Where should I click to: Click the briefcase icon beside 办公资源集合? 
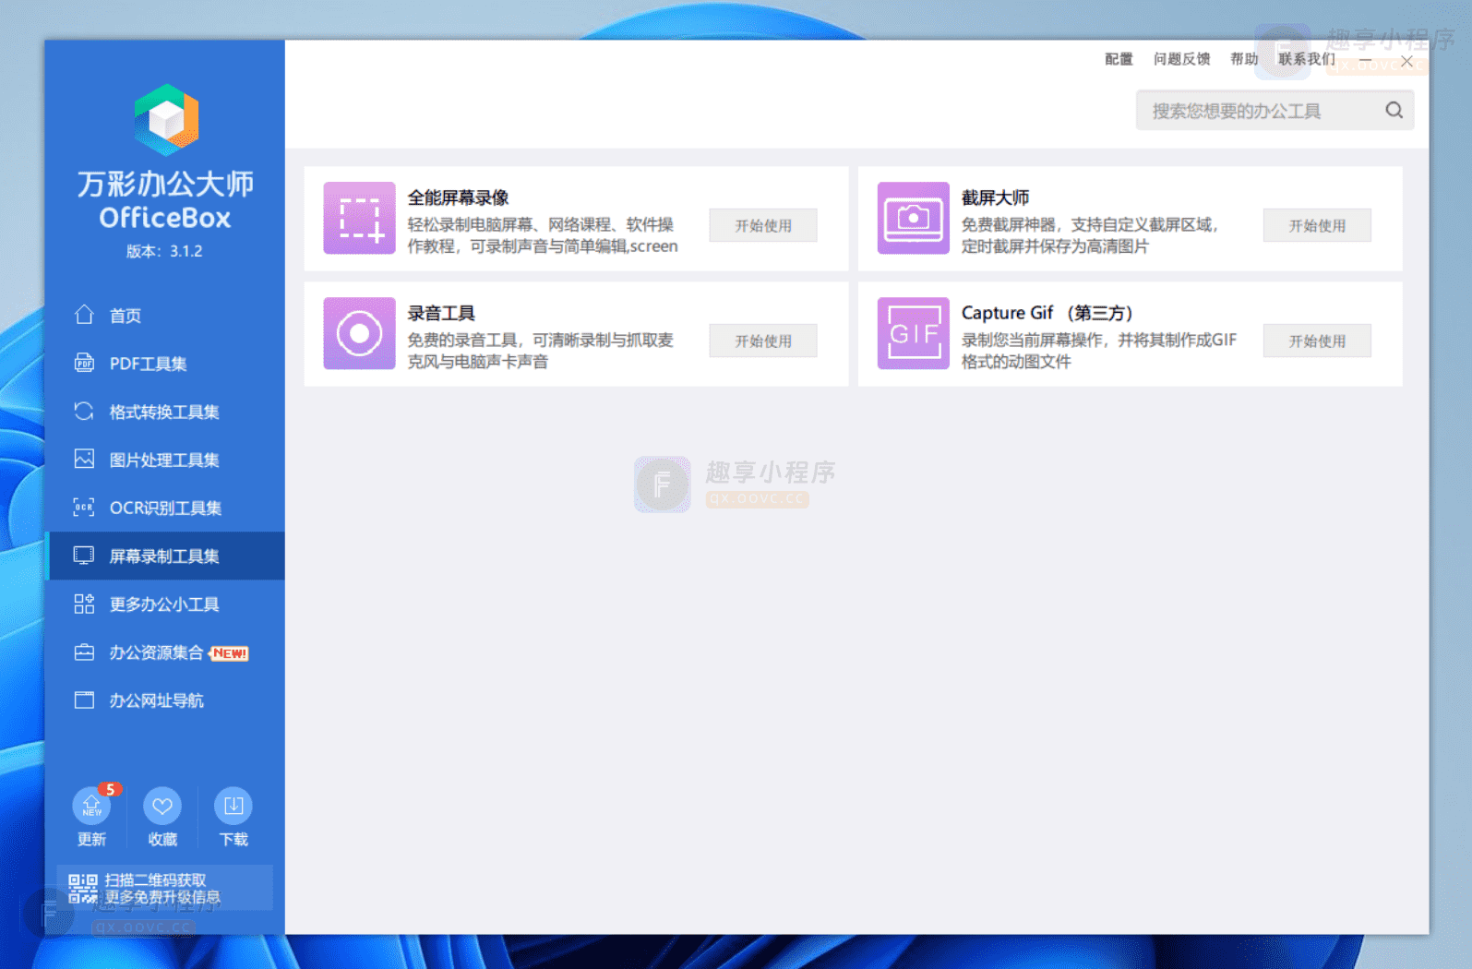point(84,652)
